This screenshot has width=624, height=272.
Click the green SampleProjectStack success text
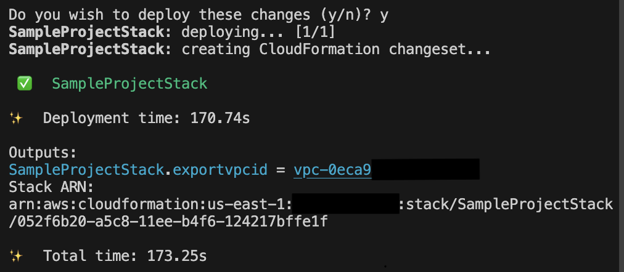tap(129, 84)
